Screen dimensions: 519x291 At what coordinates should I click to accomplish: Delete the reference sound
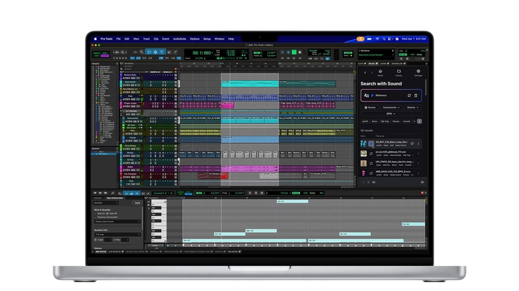(416, 95)
